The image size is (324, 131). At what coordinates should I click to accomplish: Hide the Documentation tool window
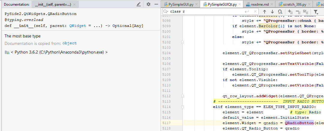(x=156, y=4)
